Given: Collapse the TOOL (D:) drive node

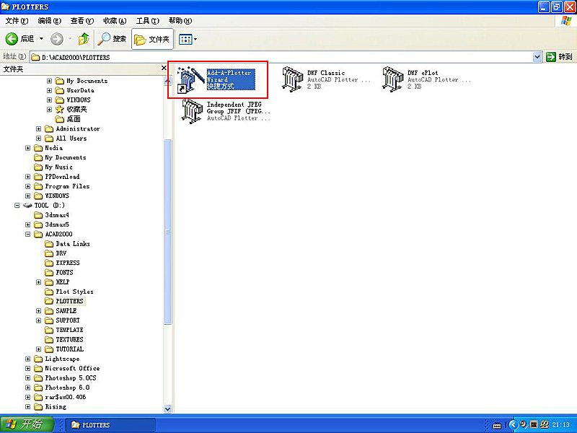Looking at the screenshot, I should point(17,206).
